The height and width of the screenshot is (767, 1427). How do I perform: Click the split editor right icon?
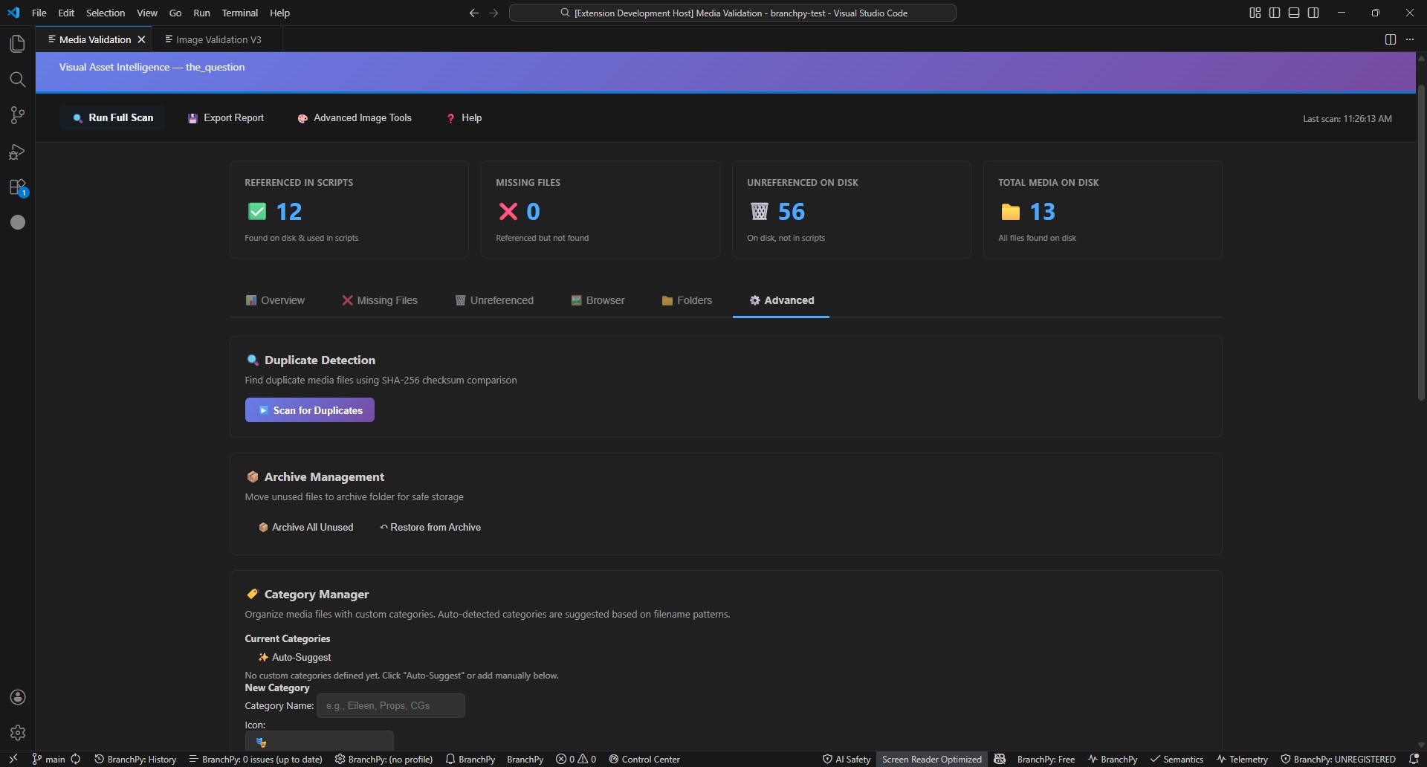coord(1390,39)
